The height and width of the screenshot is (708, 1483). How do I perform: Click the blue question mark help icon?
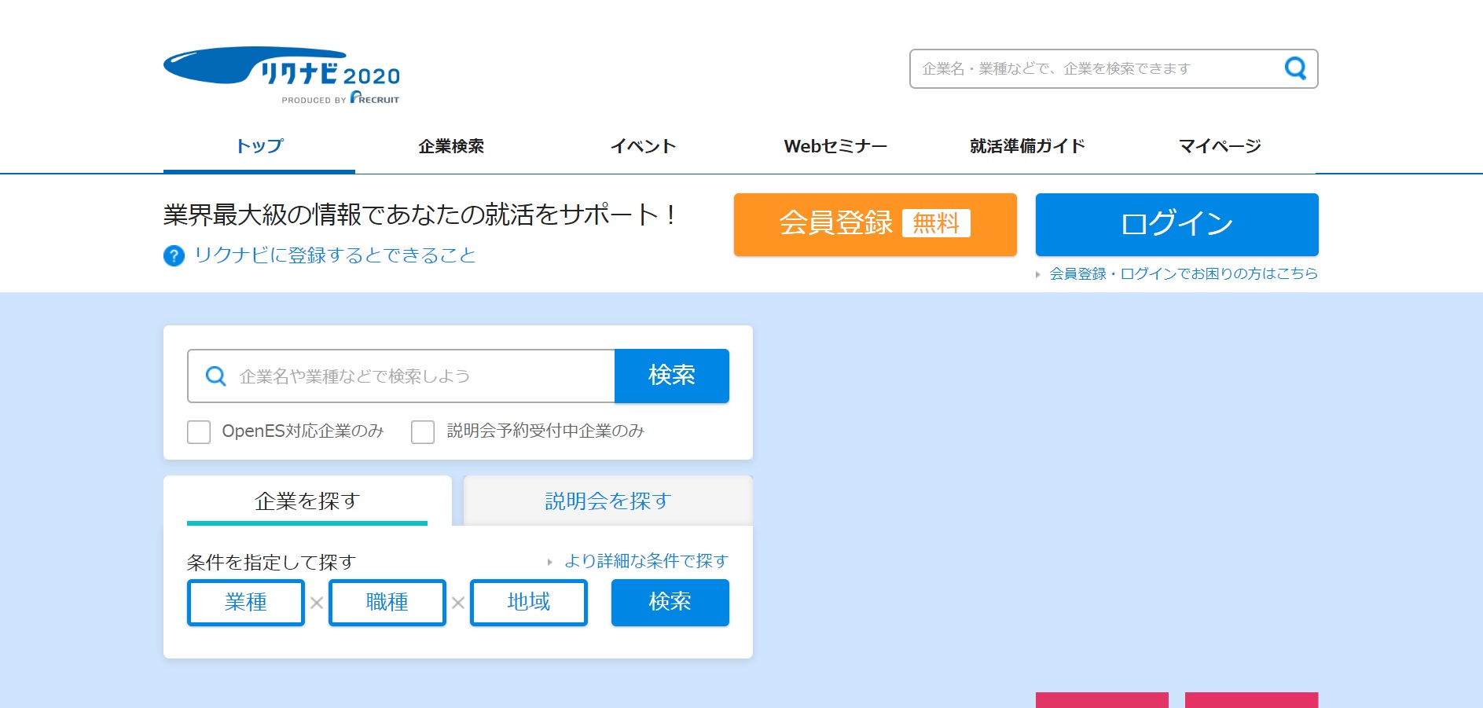[x=174, y=256]
